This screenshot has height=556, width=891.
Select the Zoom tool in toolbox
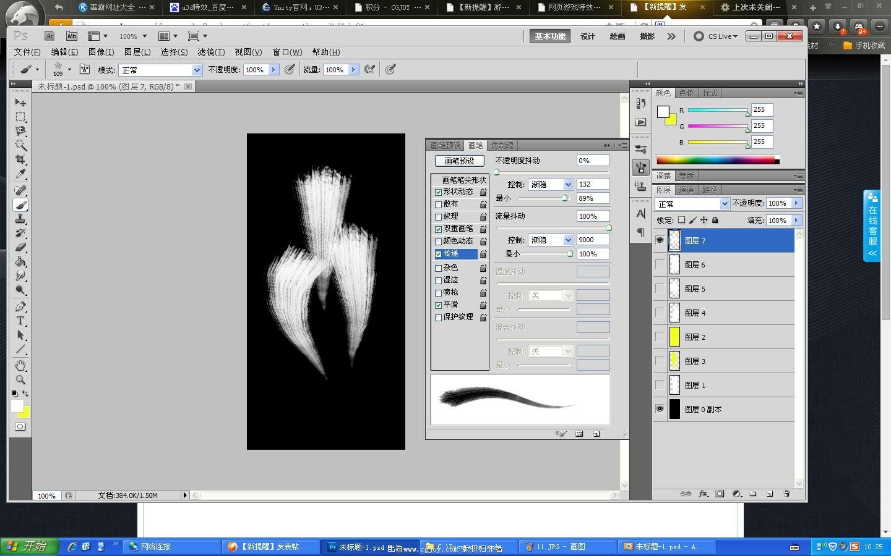point(20,380)
